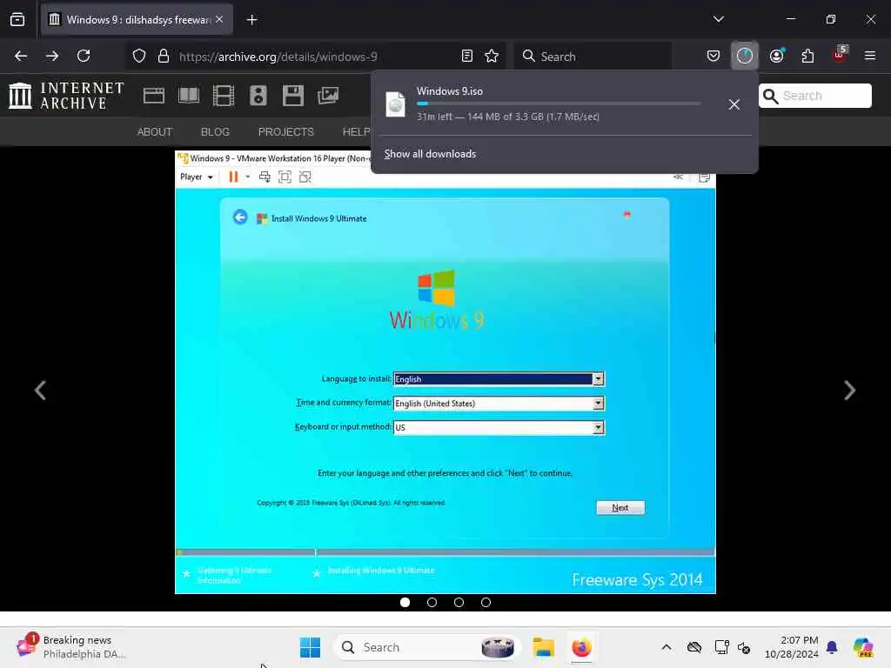Image resolution: width=891 pixels, height=668 pixels.
Task: Open the notification bell icon
Action: (832, 647)
